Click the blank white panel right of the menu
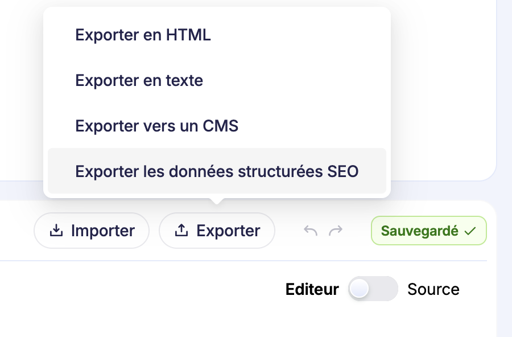The image size is (512, 337). [444, 85]
